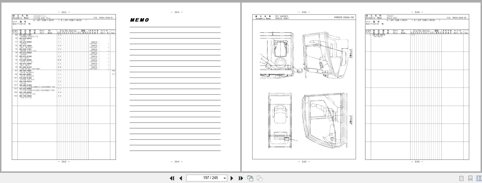Jump to the last page
The image size is (482, 183).
coord(241,178)
